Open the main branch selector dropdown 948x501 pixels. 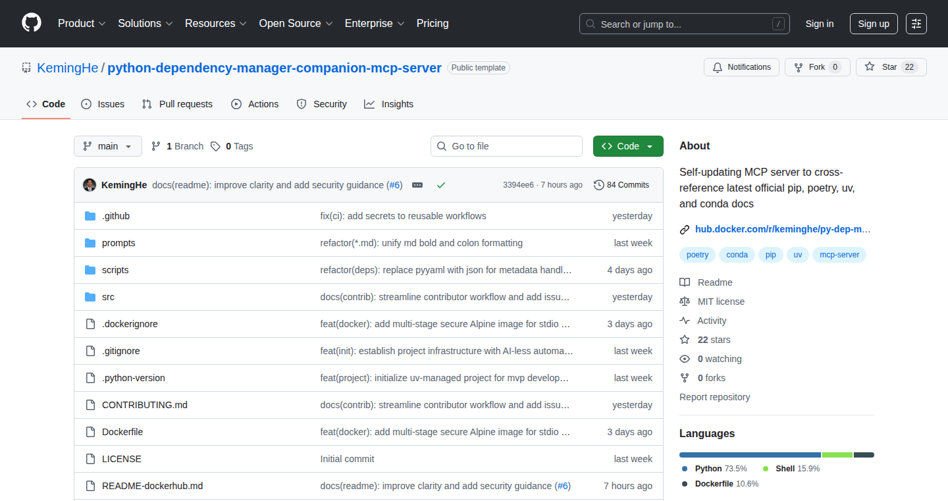point(108,146)
